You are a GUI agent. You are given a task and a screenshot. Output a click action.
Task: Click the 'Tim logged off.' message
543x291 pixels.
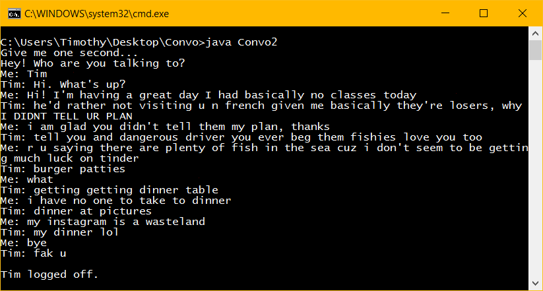point(49,275)
